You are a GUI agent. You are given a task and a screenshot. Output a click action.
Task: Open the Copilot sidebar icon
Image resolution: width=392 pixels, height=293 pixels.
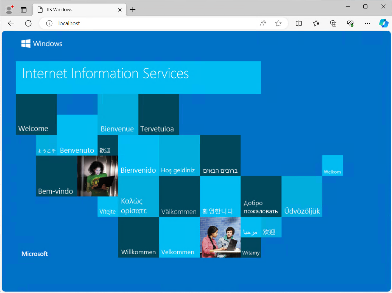point(384,23)
